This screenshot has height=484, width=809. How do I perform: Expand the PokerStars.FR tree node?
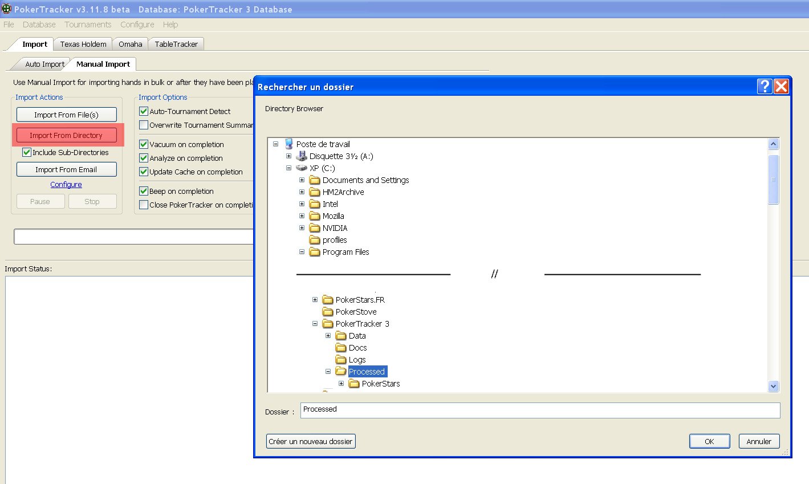pos(315,300)
